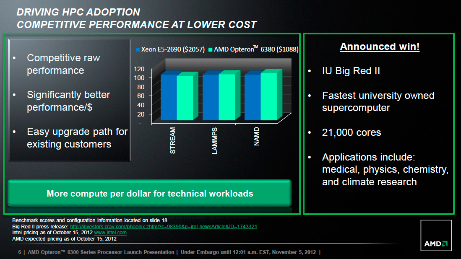
Task: Click the 'Intel pricing as of October 15, 2012' text
Action: click(52, 233)
